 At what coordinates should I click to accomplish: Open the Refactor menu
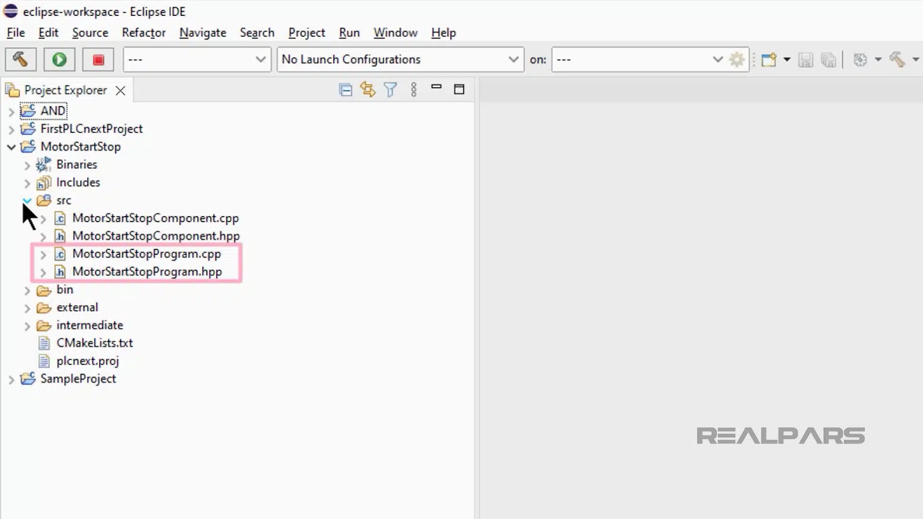[143, 33]
